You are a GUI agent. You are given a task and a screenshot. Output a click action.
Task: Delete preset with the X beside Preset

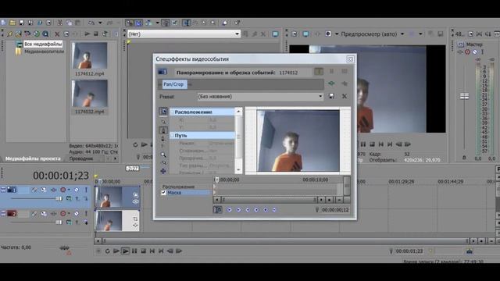tap(345, 96)
